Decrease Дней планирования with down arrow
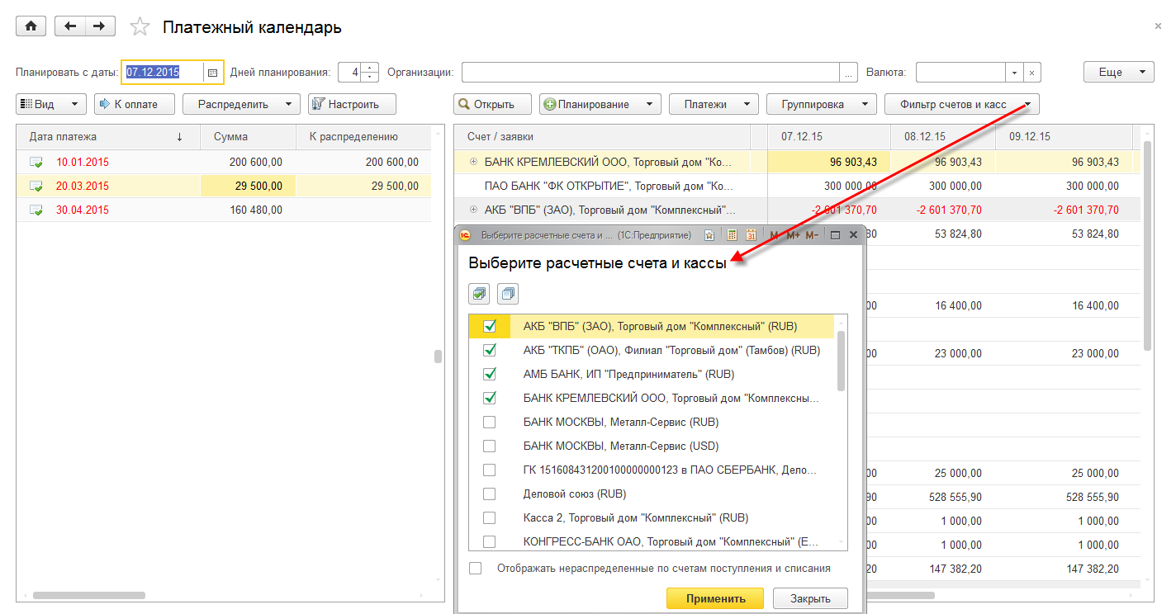This screenshot has height=614, width=1176. [x=370, y=78]
